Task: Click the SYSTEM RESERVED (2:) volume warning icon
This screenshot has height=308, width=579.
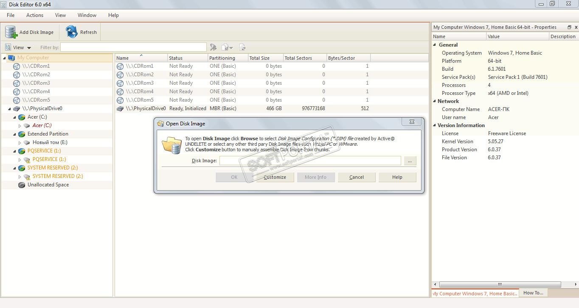Action: point(27,176)
